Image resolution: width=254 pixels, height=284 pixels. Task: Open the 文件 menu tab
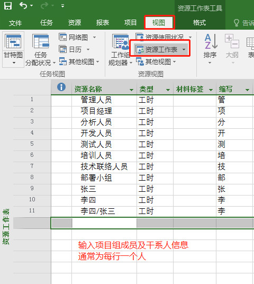click(15, 23)
